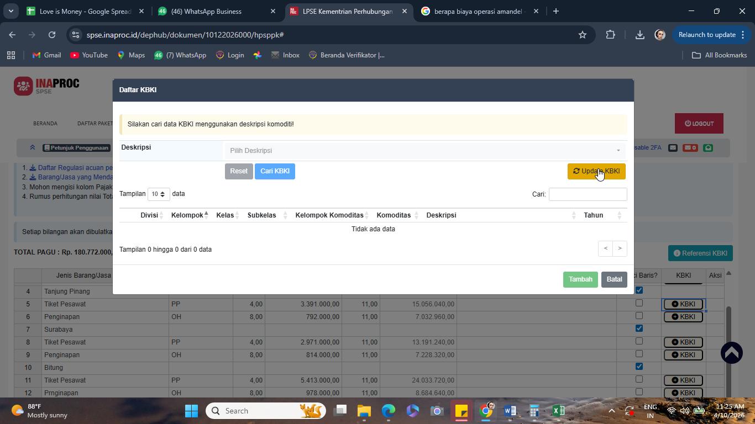Screen dimensions: 755x424
Task: Open Microsoft Edge from the taskbar
Action: click(389, 411)
